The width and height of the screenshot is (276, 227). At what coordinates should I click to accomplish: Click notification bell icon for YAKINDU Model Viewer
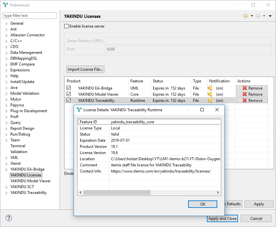(x=210, y=94)
